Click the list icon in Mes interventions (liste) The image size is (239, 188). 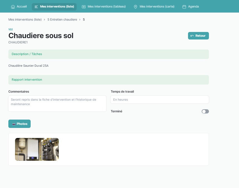tap(36, 7)
